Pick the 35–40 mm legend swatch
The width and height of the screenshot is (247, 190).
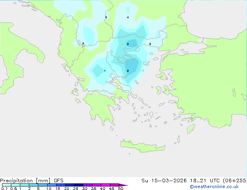coord(97,185)
